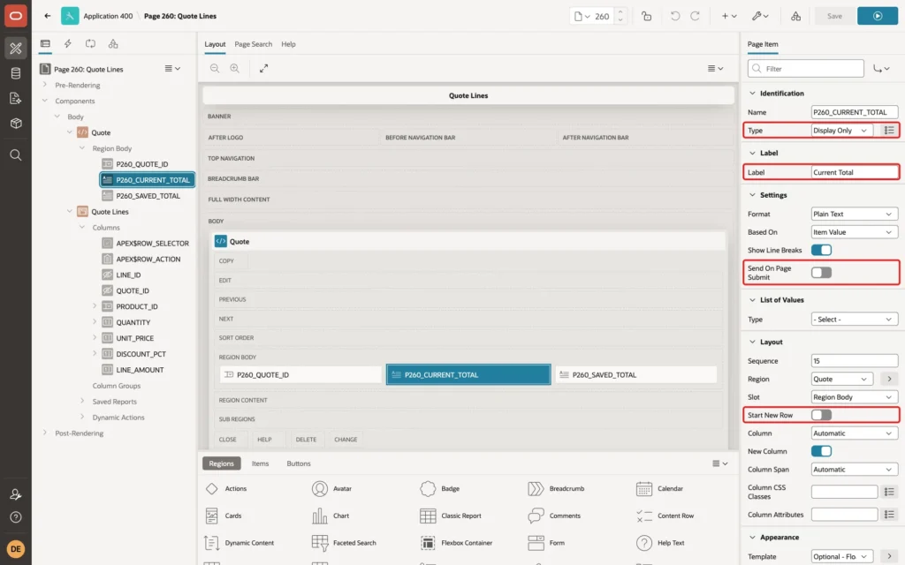Click the Sequence field showing 15
The image size is (905, 565).
pyautogui.click(x=855, y=361)
